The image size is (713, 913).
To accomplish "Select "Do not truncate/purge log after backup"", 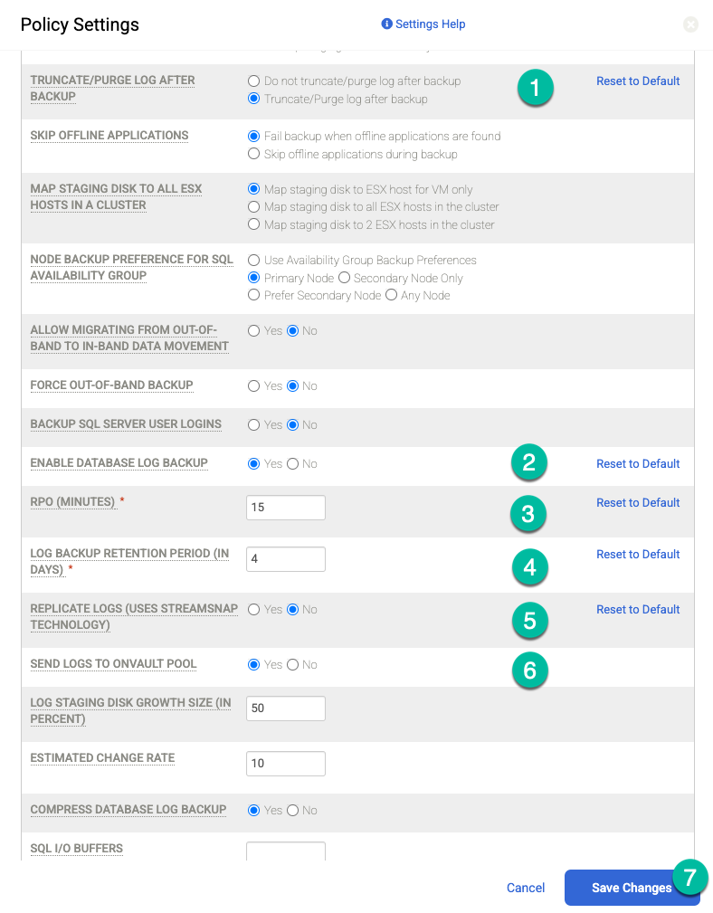I will tap(254, 81).
